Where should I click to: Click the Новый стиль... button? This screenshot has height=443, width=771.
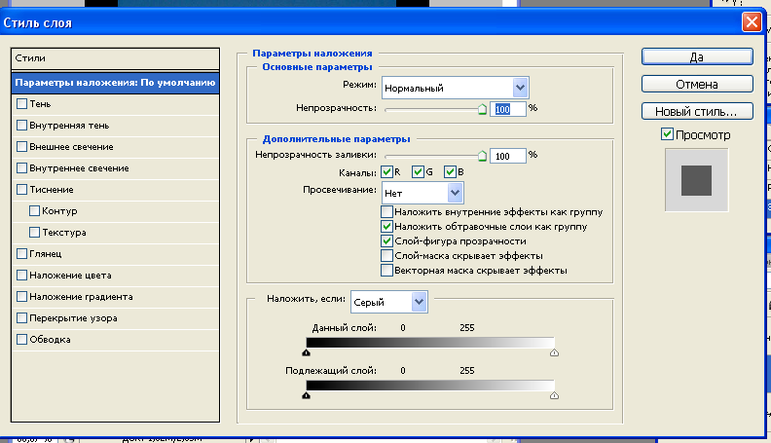point(697,112)
